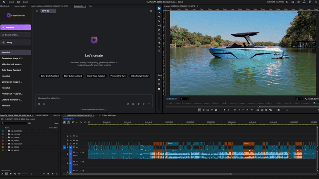Select the Slip tool

[x=159, y=25]
